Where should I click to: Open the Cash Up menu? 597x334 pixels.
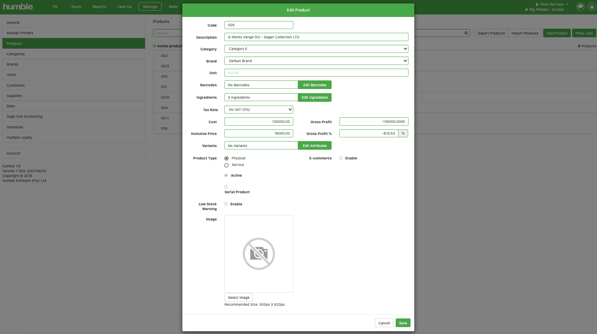pyautogui.click(x=124, y=7)
